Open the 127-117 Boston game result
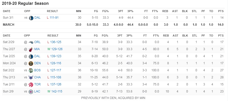This screenshot has width=228, height=101. point(56,70)
